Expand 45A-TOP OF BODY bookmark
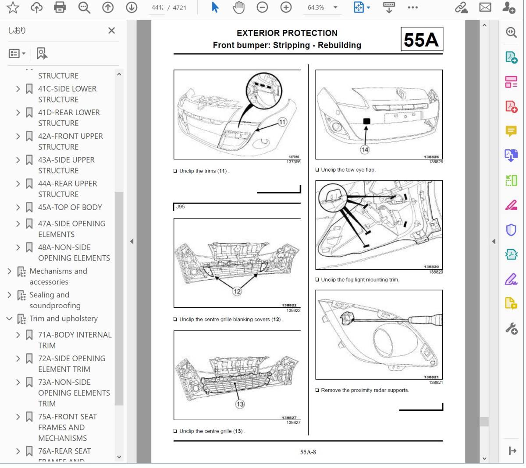 point(18,207)
